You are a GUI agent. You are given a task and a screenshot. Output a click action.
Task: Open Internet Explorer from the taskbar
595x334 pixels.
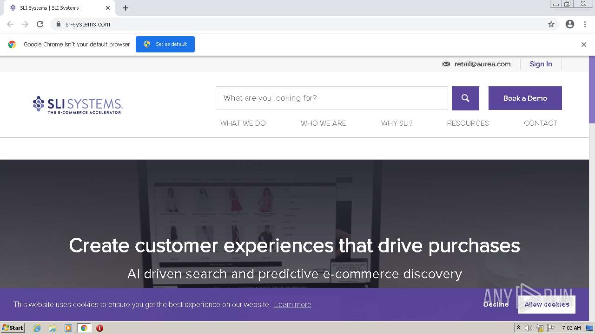coord(37,328)
